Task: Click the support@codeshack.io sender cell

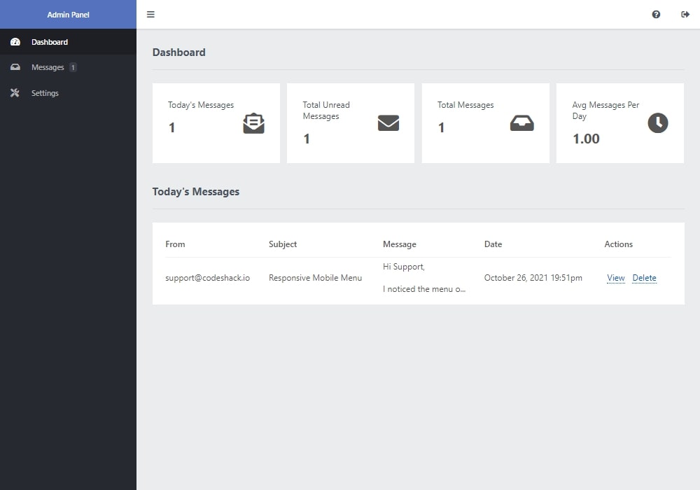Action: 208,278
